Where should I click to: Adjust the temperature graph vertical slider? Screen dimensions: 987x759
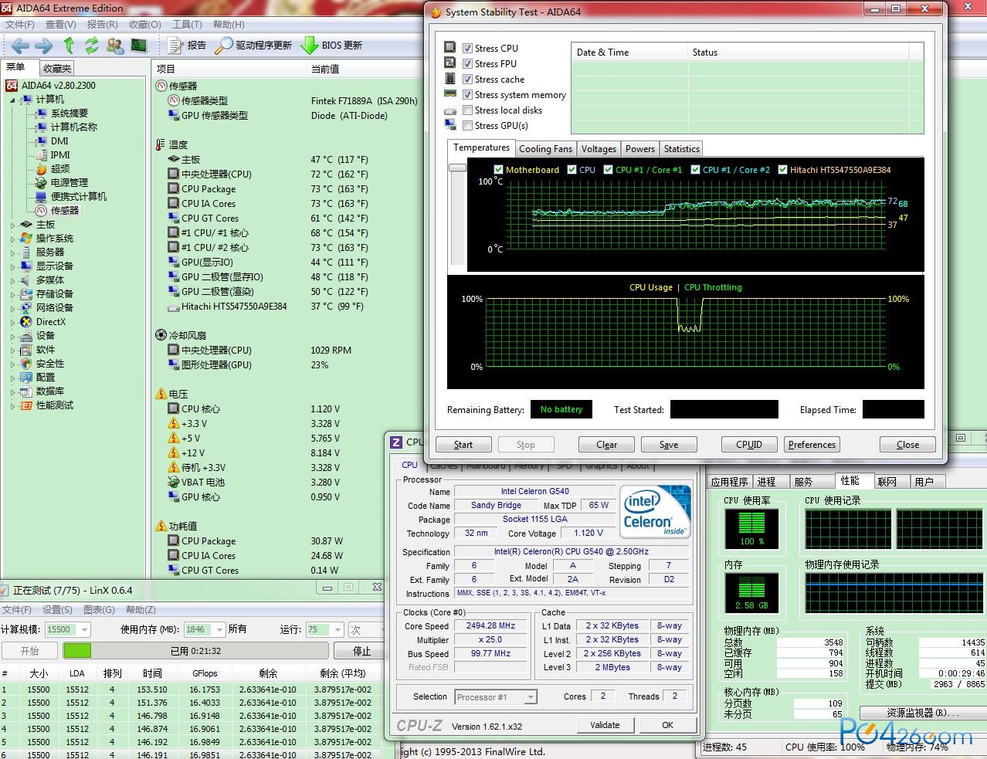coord(457,168)
